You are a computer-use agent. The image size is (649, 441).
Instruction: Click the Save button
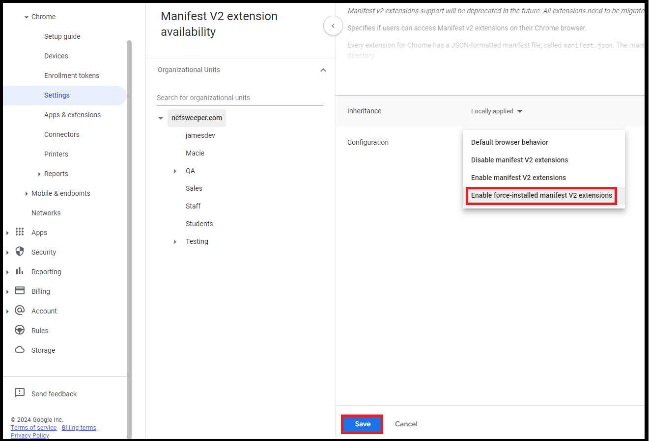(x=363, y=424)
